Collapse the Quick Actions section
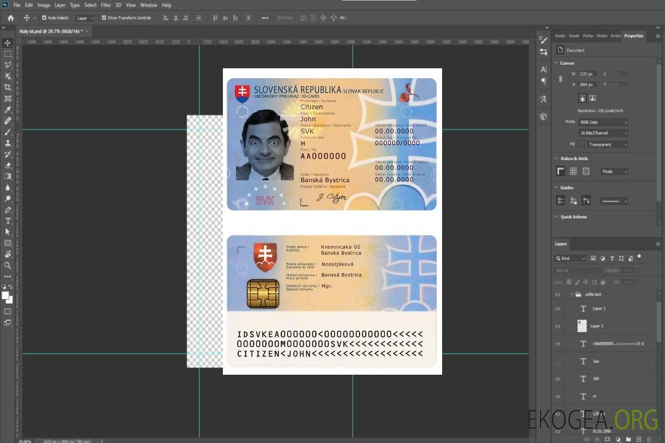Screen dimensions: 665x443 (x=556, y=217)
